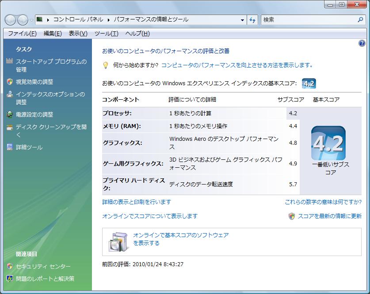Click the Security Center shield icon
Screen dimensions: 370x294
click(9, 266)
